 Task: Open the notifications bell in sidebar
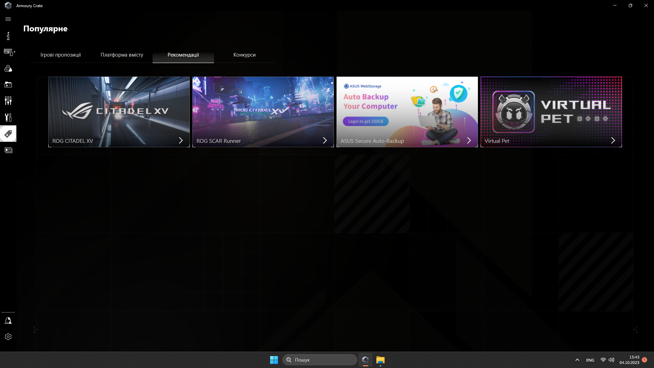[8, 321]
